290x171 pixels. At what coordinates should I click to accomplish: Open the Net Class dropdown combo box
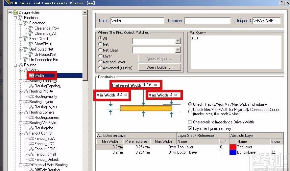[x=178, y=50]
